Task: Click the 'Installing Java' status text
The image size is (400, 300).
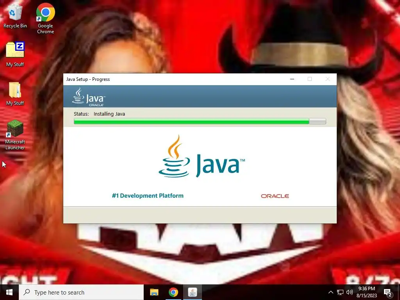Action: [x=109, y=114]
